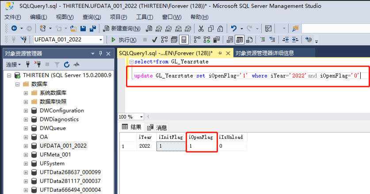Toggle pin on the SQLQuery1.sql tab
Screen dimensions: 370x194
[x=220, y=53]
